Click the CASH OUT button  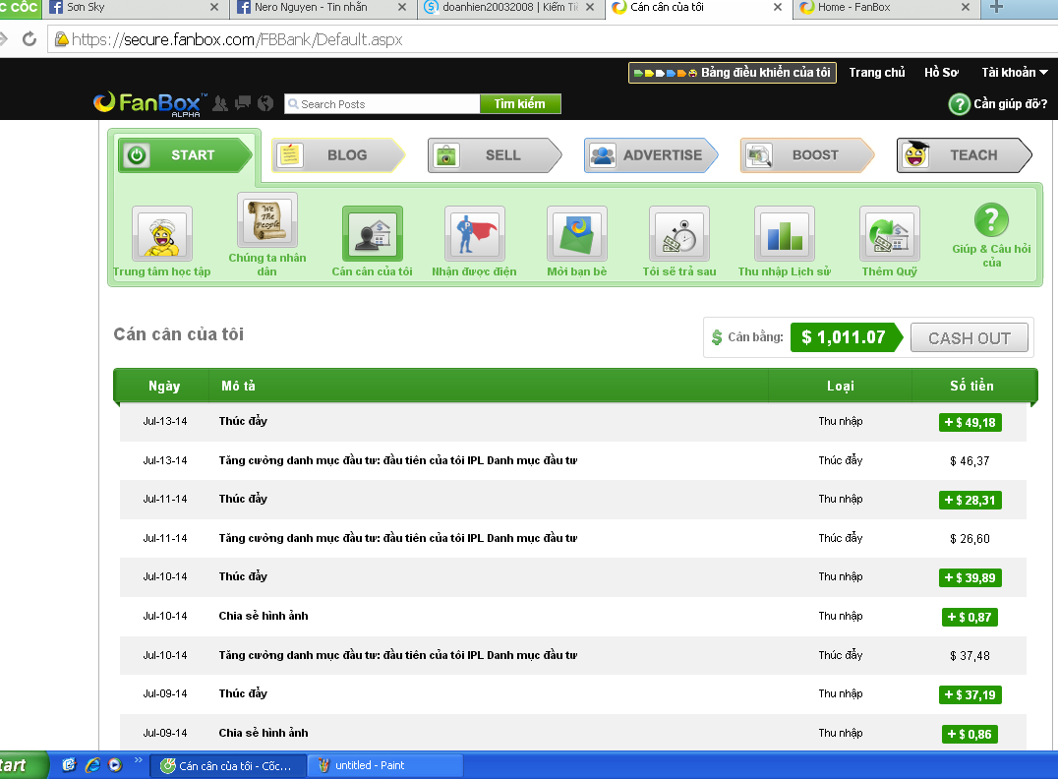(969, 337)
